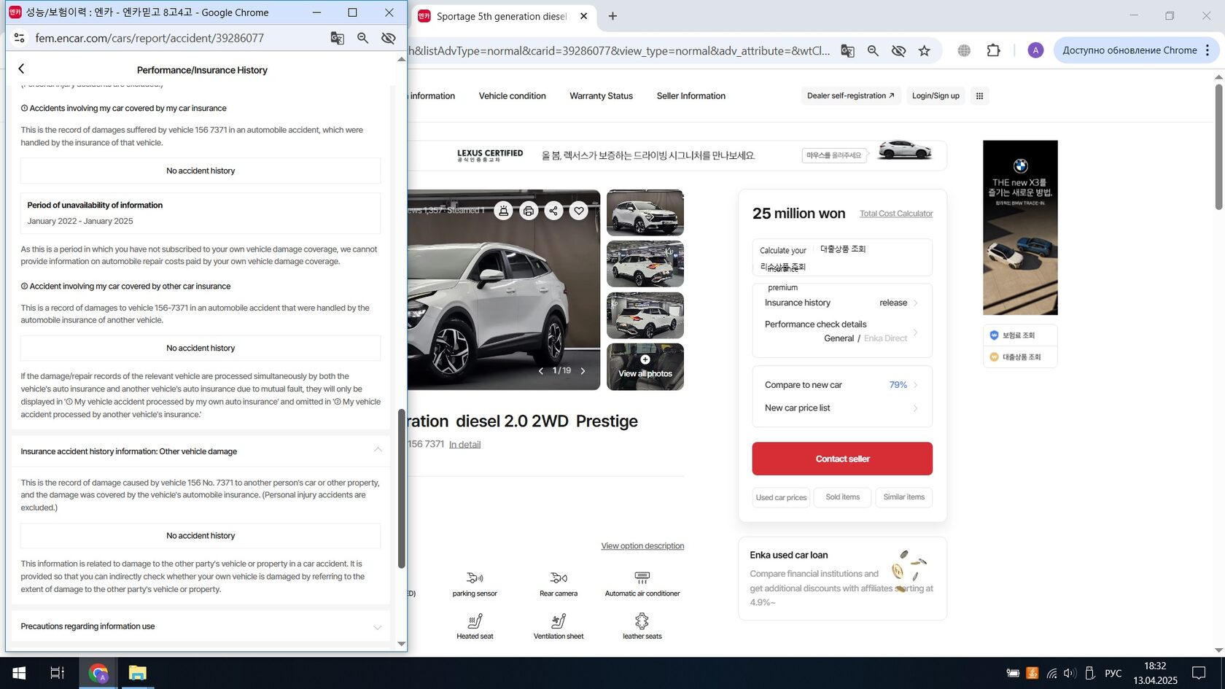Image resolution: width=1225 pixels, height=689 pixels.
Task: Open second car thumbnail in parking lot
Action: click(645, 264)
